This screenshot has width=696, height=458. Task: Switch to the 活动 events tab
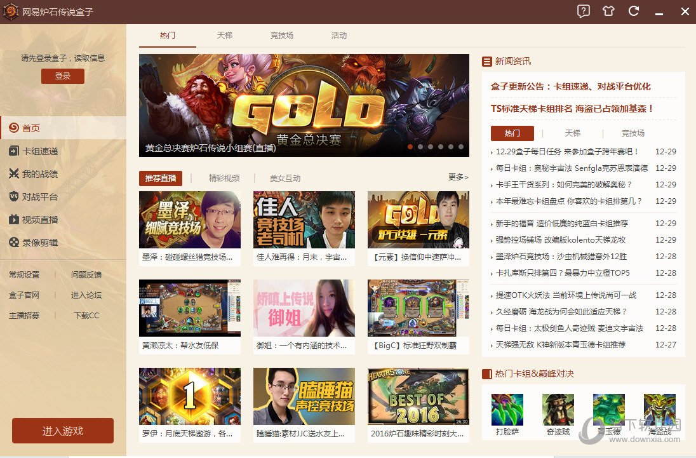pos(338,36)
